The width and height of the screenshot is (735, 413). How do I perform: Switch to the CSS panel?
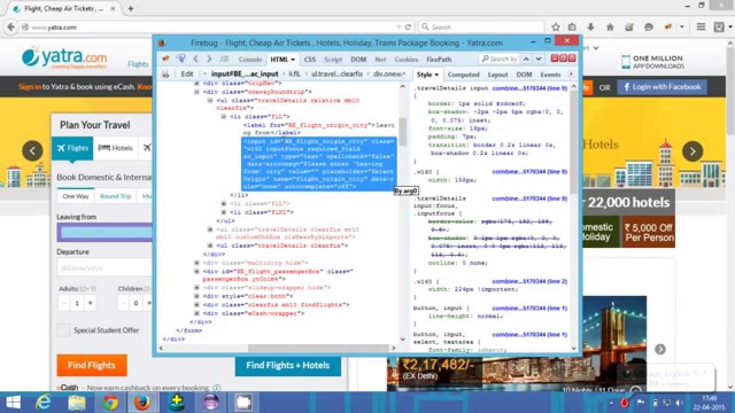click(310, 59)
